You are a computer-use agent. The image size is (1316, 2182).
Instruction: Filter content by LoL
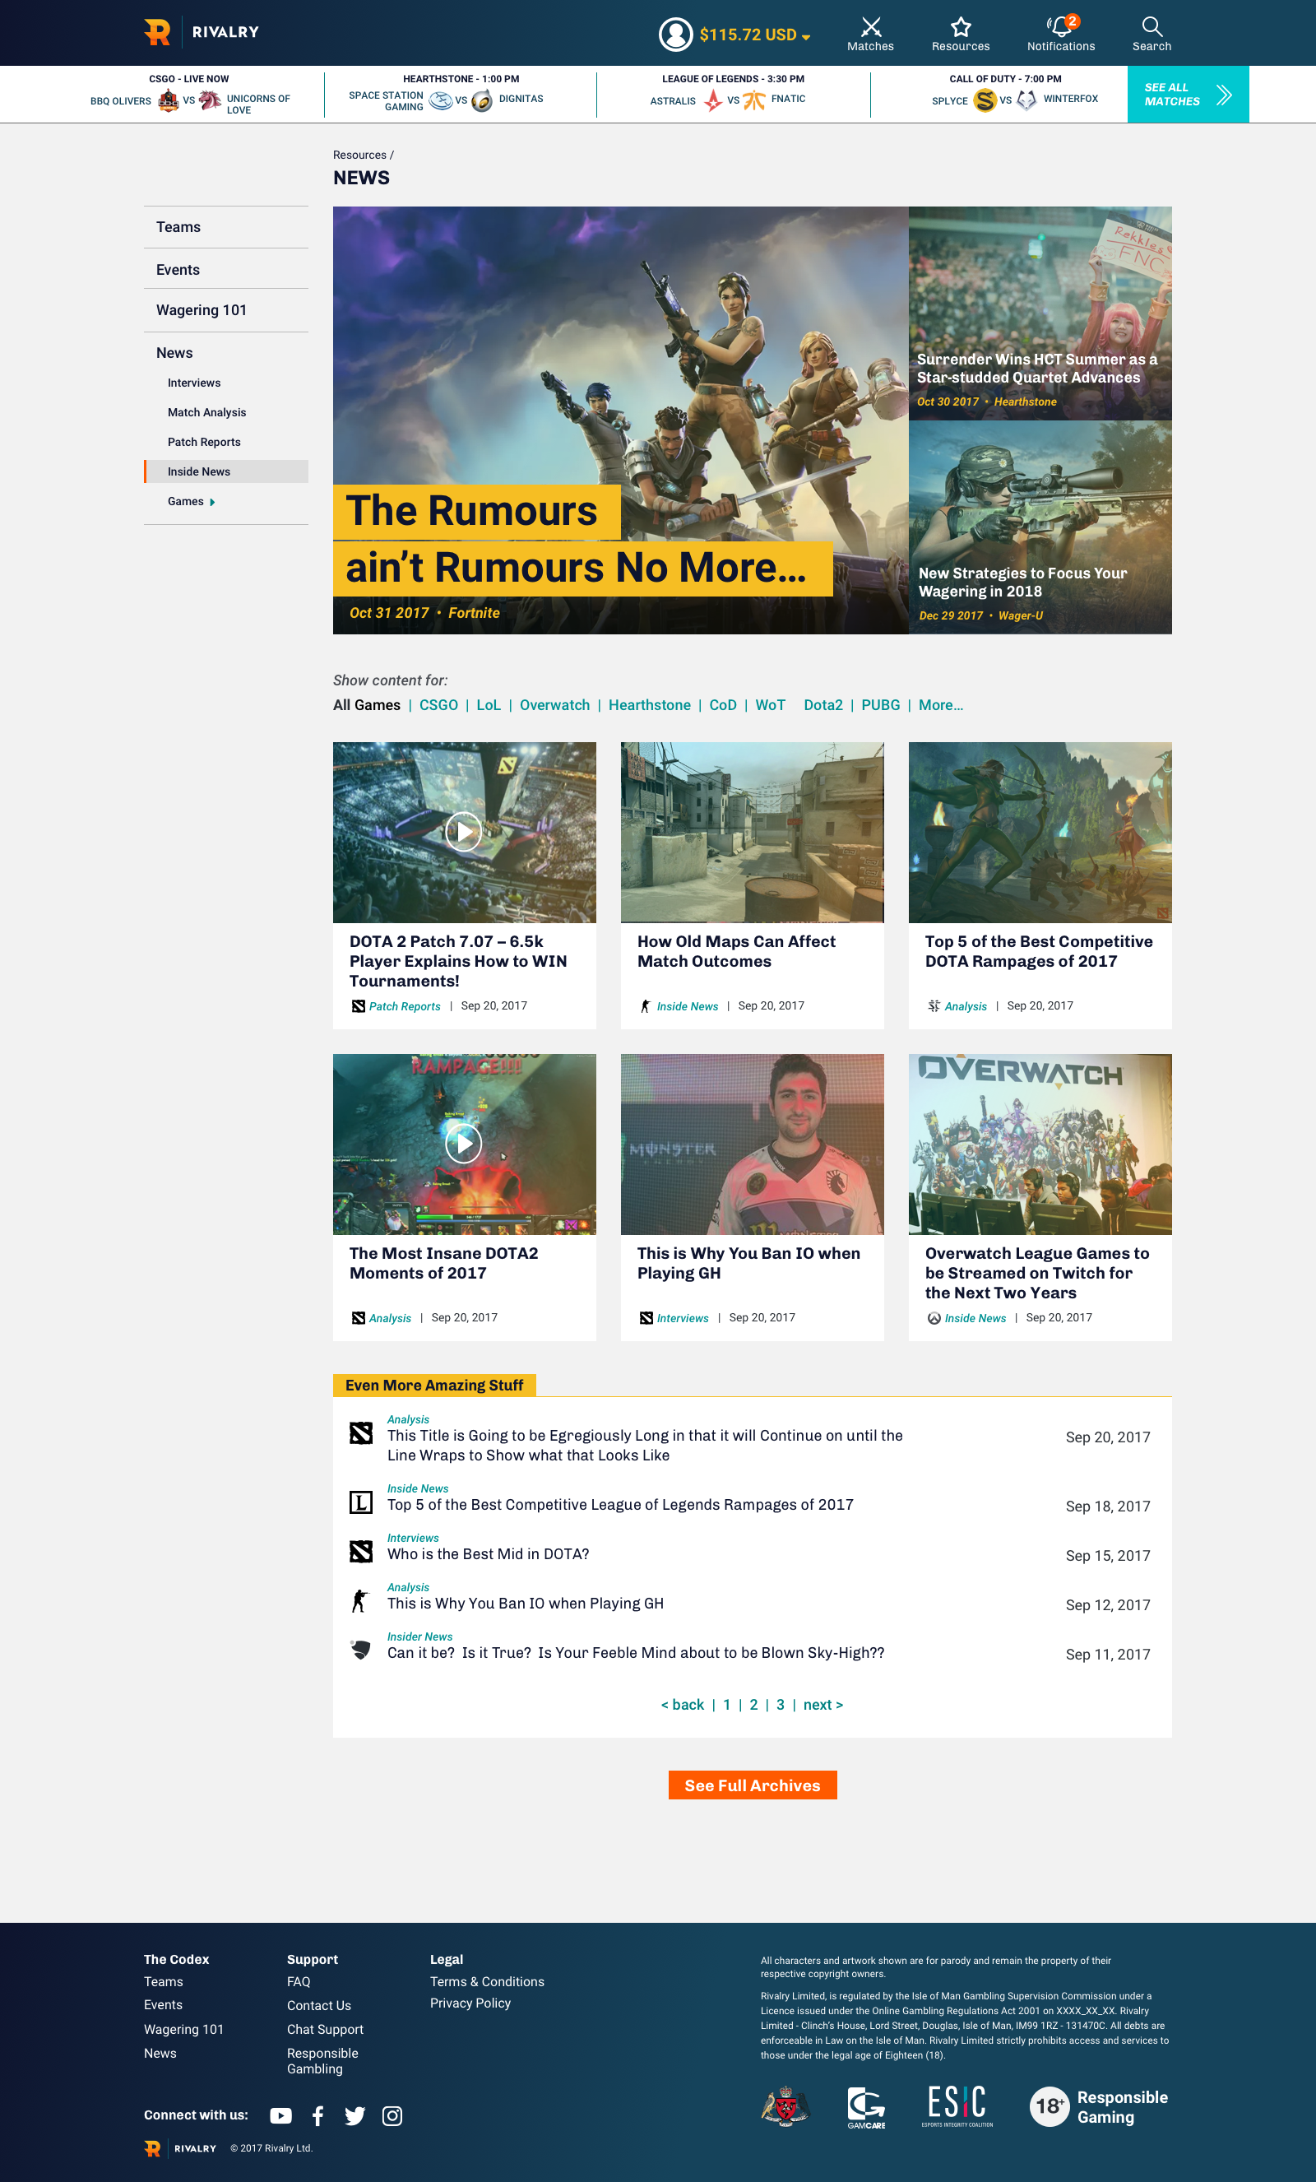[489, 705]
